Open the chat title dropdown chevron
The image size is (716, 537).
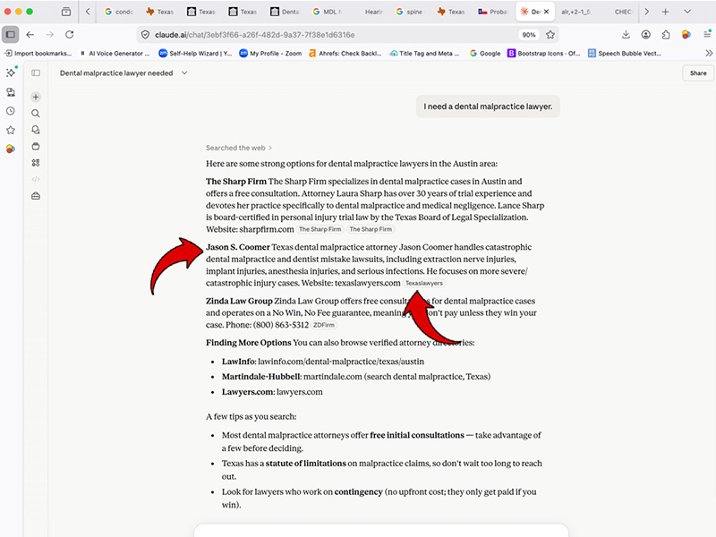pyautogui.click(x=184, y=73)
